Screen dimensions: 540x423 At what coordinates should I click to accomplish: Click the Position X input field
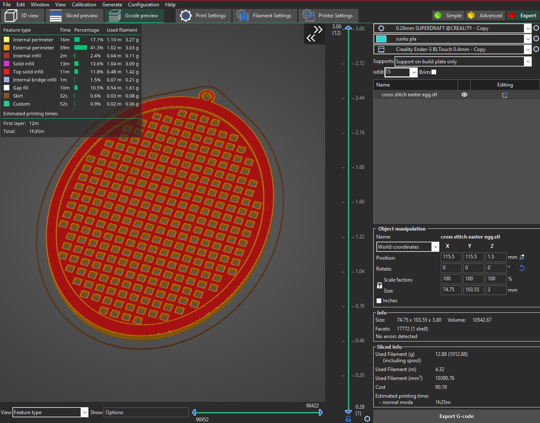point(451,257)
